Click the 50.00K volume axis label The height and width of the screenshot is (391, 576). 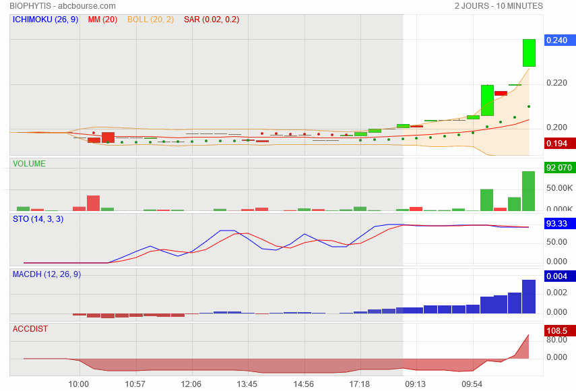point(559,188)
